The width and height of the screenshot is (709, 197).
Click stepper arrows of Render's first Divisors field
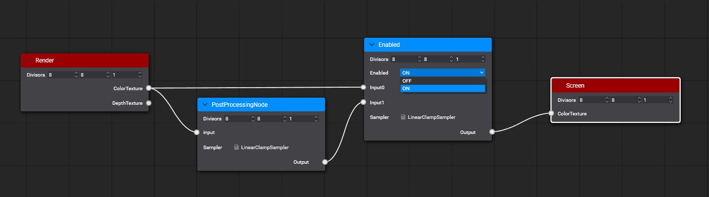click(76, 75)
